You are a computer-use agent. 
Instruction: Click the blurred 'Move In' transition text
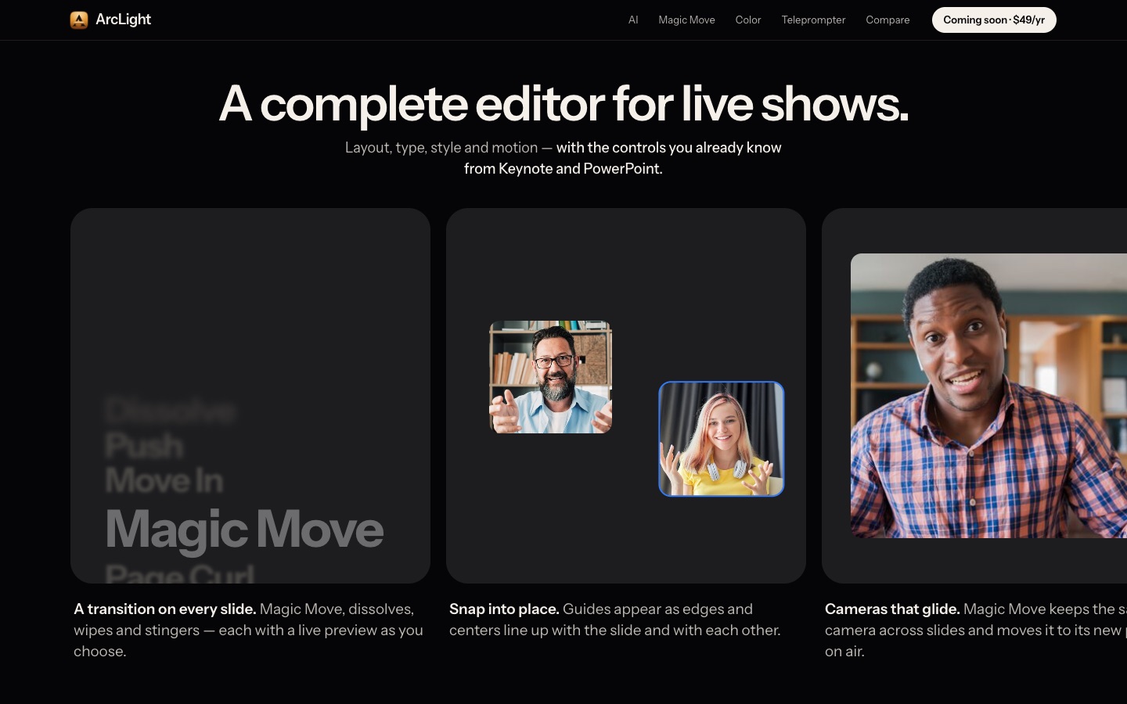(164, 480)
